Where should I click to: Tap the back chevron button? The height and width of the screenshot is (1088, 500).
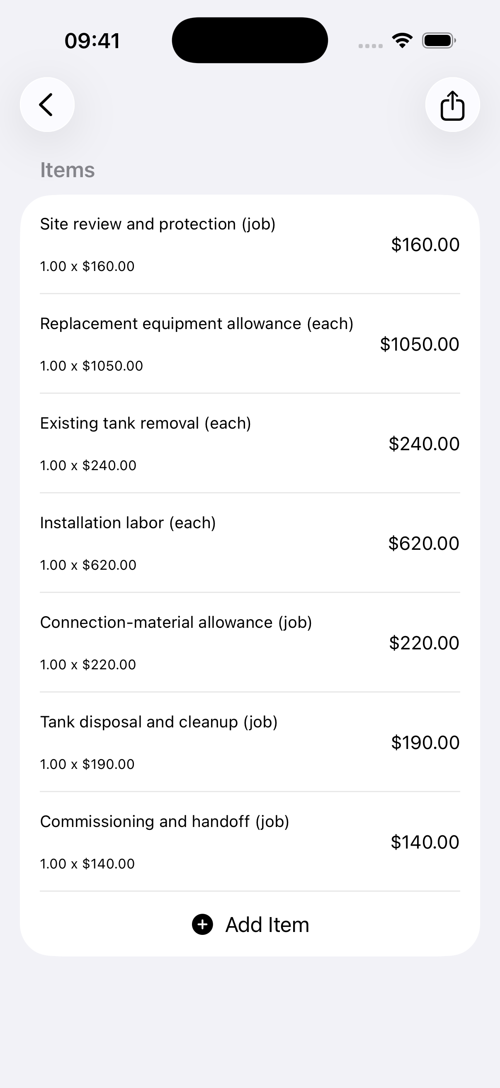pos(47,105)
